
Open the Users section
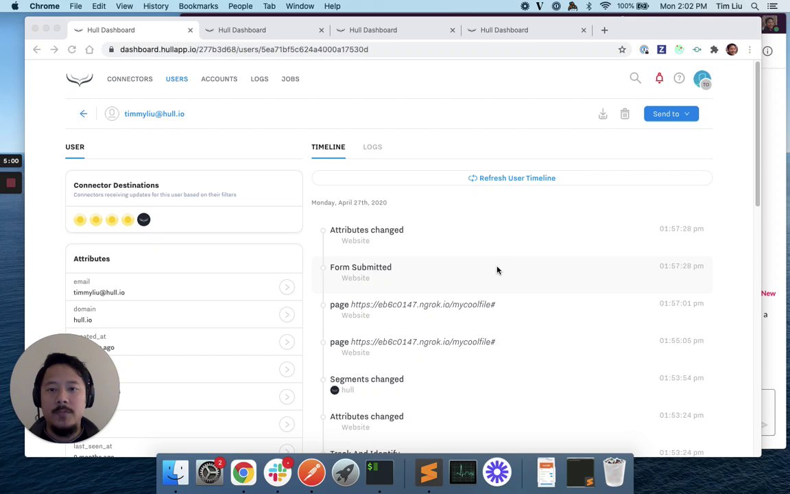177,79
